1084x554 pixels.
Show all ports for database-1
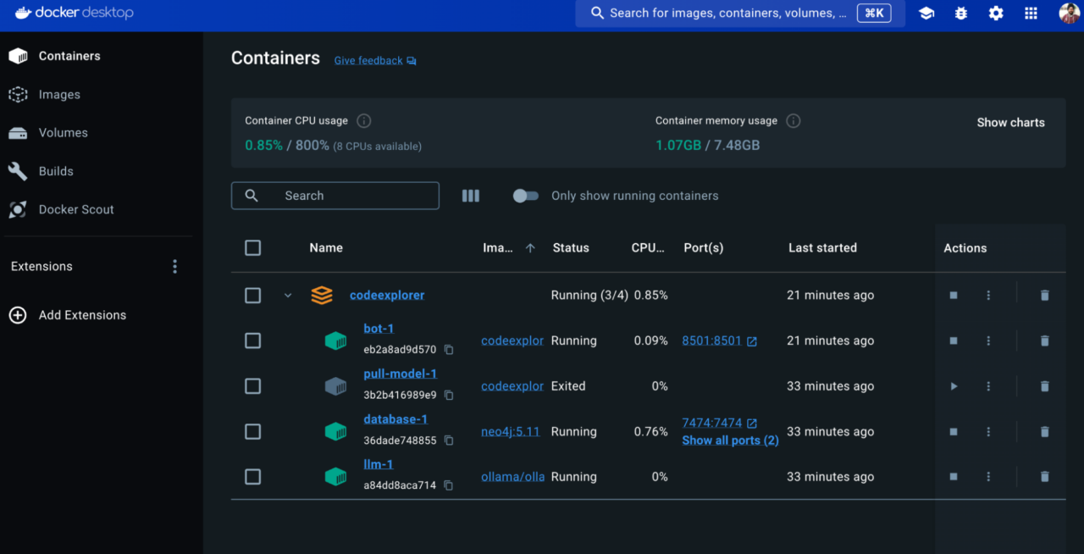pos(730,440)
